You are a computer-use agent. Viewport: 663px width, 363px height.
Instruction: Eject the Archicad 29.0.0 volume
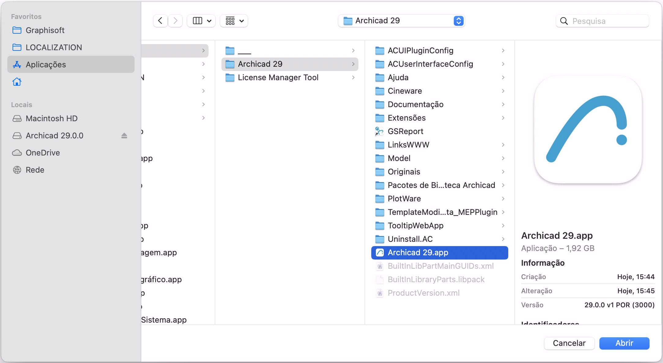[x=124, y=136]
